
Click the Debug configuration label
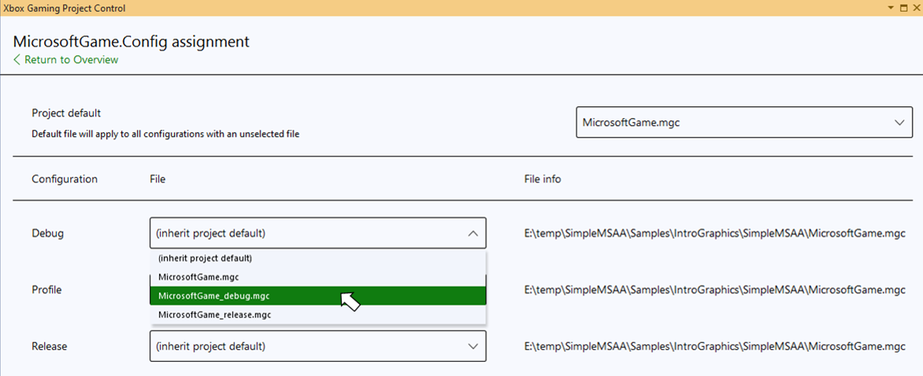(x=48, y=234)
